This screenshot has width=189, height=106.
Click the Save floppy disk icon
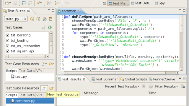coord(15,3)
